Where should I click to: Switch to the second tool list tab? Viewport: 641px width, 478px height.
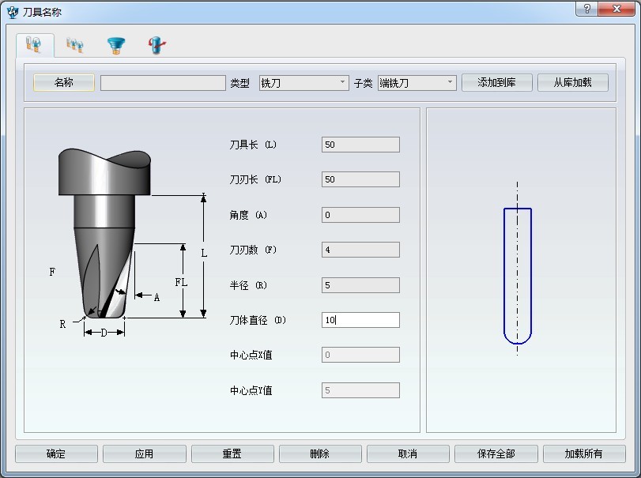point(75,44)
